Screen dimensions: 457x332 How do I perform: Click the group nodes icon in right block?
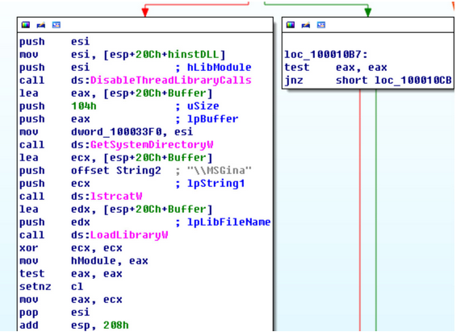(x=321, y=25)
